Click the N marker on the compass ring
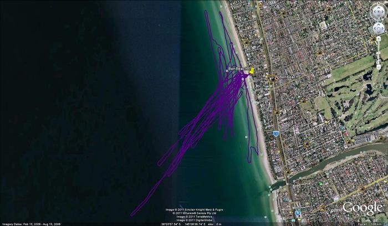Screen dimensions: 388x226 [x=379, y=2]
